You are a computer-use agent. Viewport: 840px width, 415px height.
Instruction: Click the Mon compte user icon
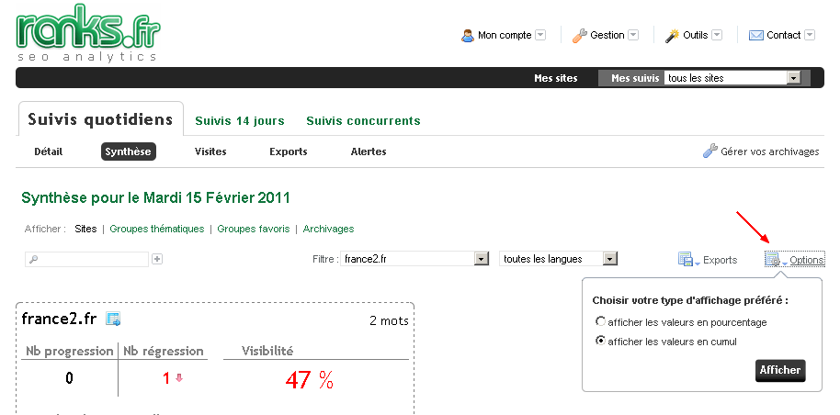click(468, 36)
